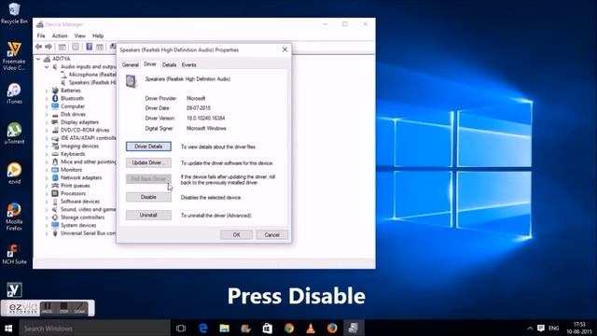The height and width of the screenshot is (336, 597).
Task: Click the Speakers icon in the Properties dialog
Action: 131,81
